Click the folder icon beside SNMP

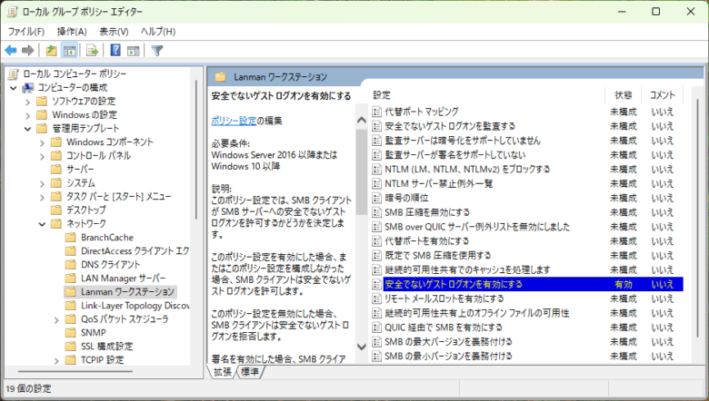pos(71,332)
